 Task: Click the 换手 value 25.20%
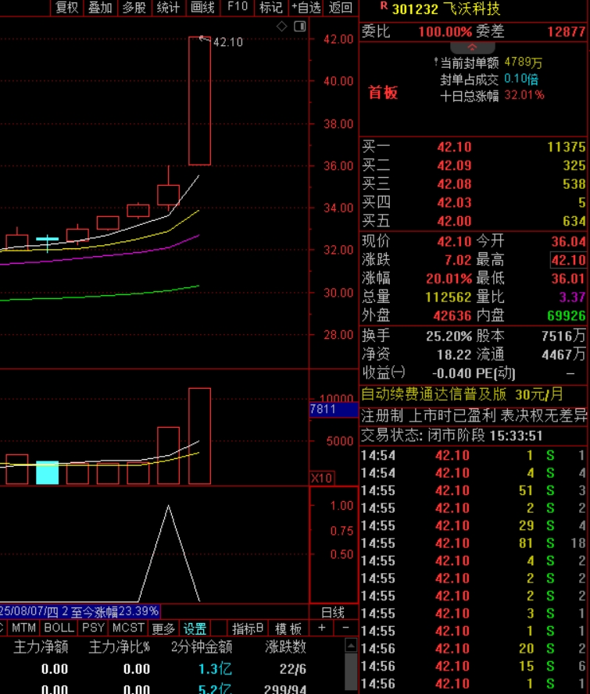pyautogui.click(x=449, y=336)
